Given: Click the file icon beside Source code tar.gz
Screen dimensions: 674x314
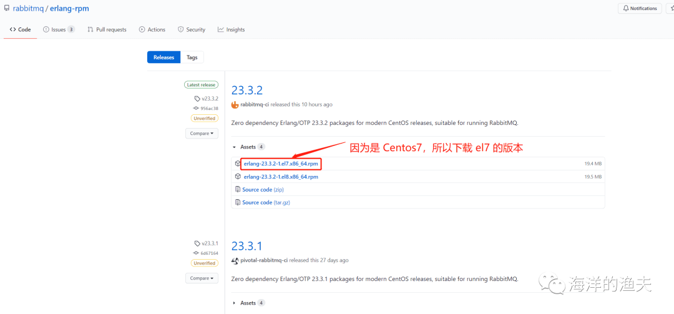Looking at the screenshot, I should (238, 202).
